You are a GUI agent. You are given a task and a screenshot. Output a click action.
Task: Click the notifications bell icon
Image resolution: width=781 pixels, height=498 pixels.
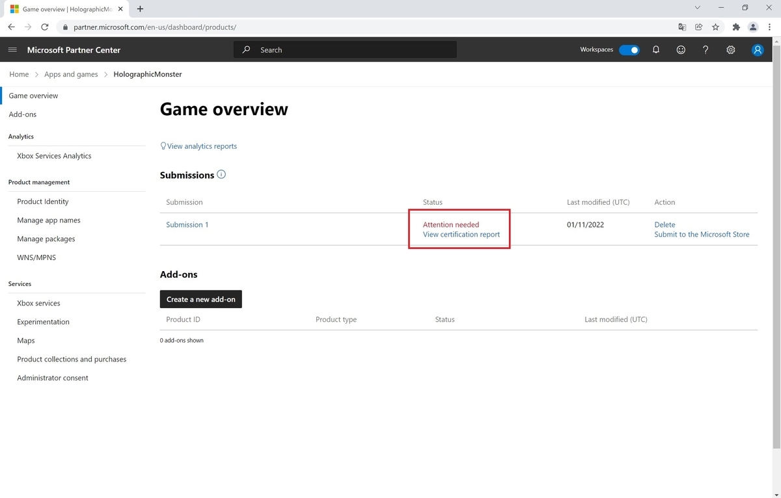click(x=656, y=50)
